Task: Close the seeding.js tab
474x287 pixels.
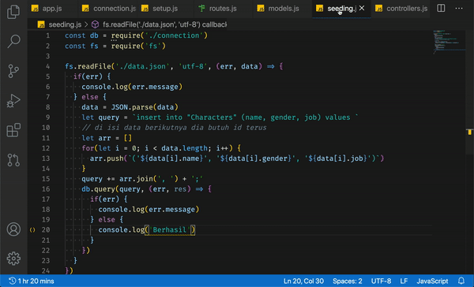Action: 362,8
